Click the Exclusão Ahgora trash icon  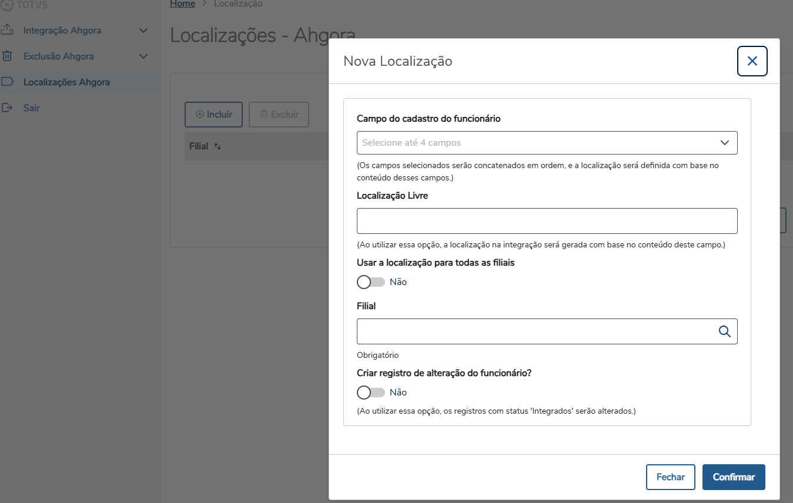[8, 56]
